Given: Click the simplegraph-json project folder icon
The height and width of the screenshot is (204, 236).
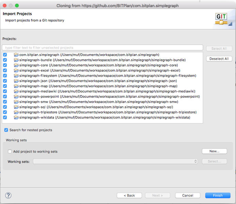Looking at the screenshot, I should 16,81.
